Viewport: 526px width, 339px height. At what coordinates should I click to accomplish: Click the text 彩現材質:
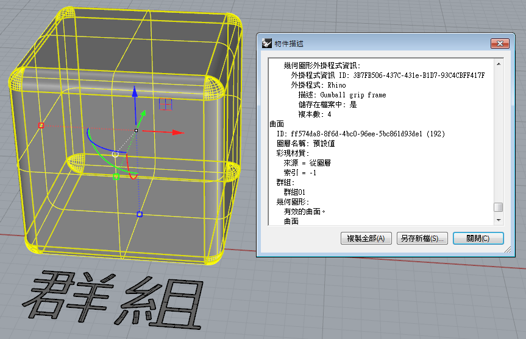293,153
